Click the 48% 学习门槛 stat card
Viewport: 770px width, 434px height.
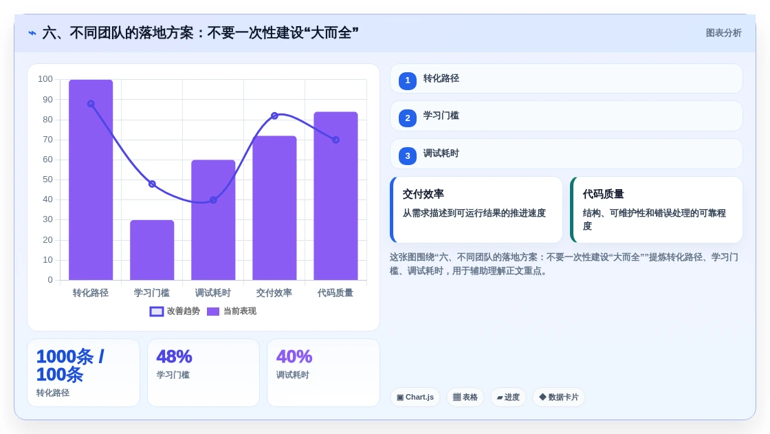coord(203,373)
